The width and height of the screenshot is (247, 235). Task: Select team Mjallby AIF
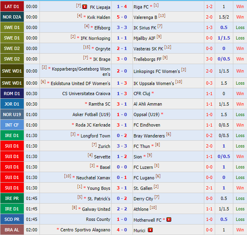click(x=144, y=38)
